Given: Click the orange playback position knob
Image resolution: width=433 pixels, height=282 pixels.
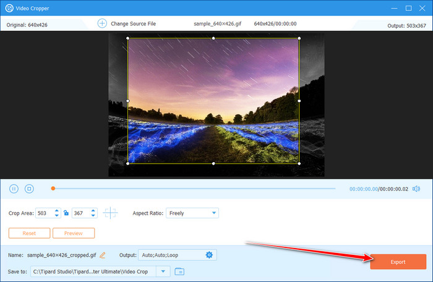Looking at the screenshot, I should (53, 188).
